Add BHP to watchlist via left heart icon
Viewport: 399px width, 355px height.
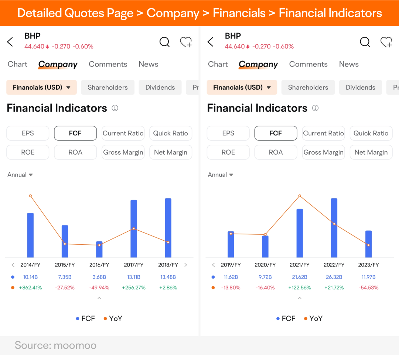click(x=186, y=42)
